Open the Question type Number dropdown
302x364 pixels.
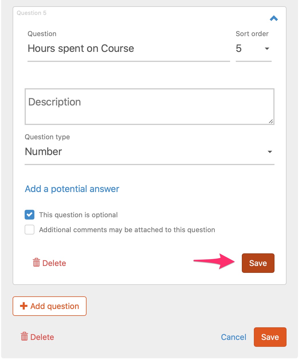(x=150, y=152)
